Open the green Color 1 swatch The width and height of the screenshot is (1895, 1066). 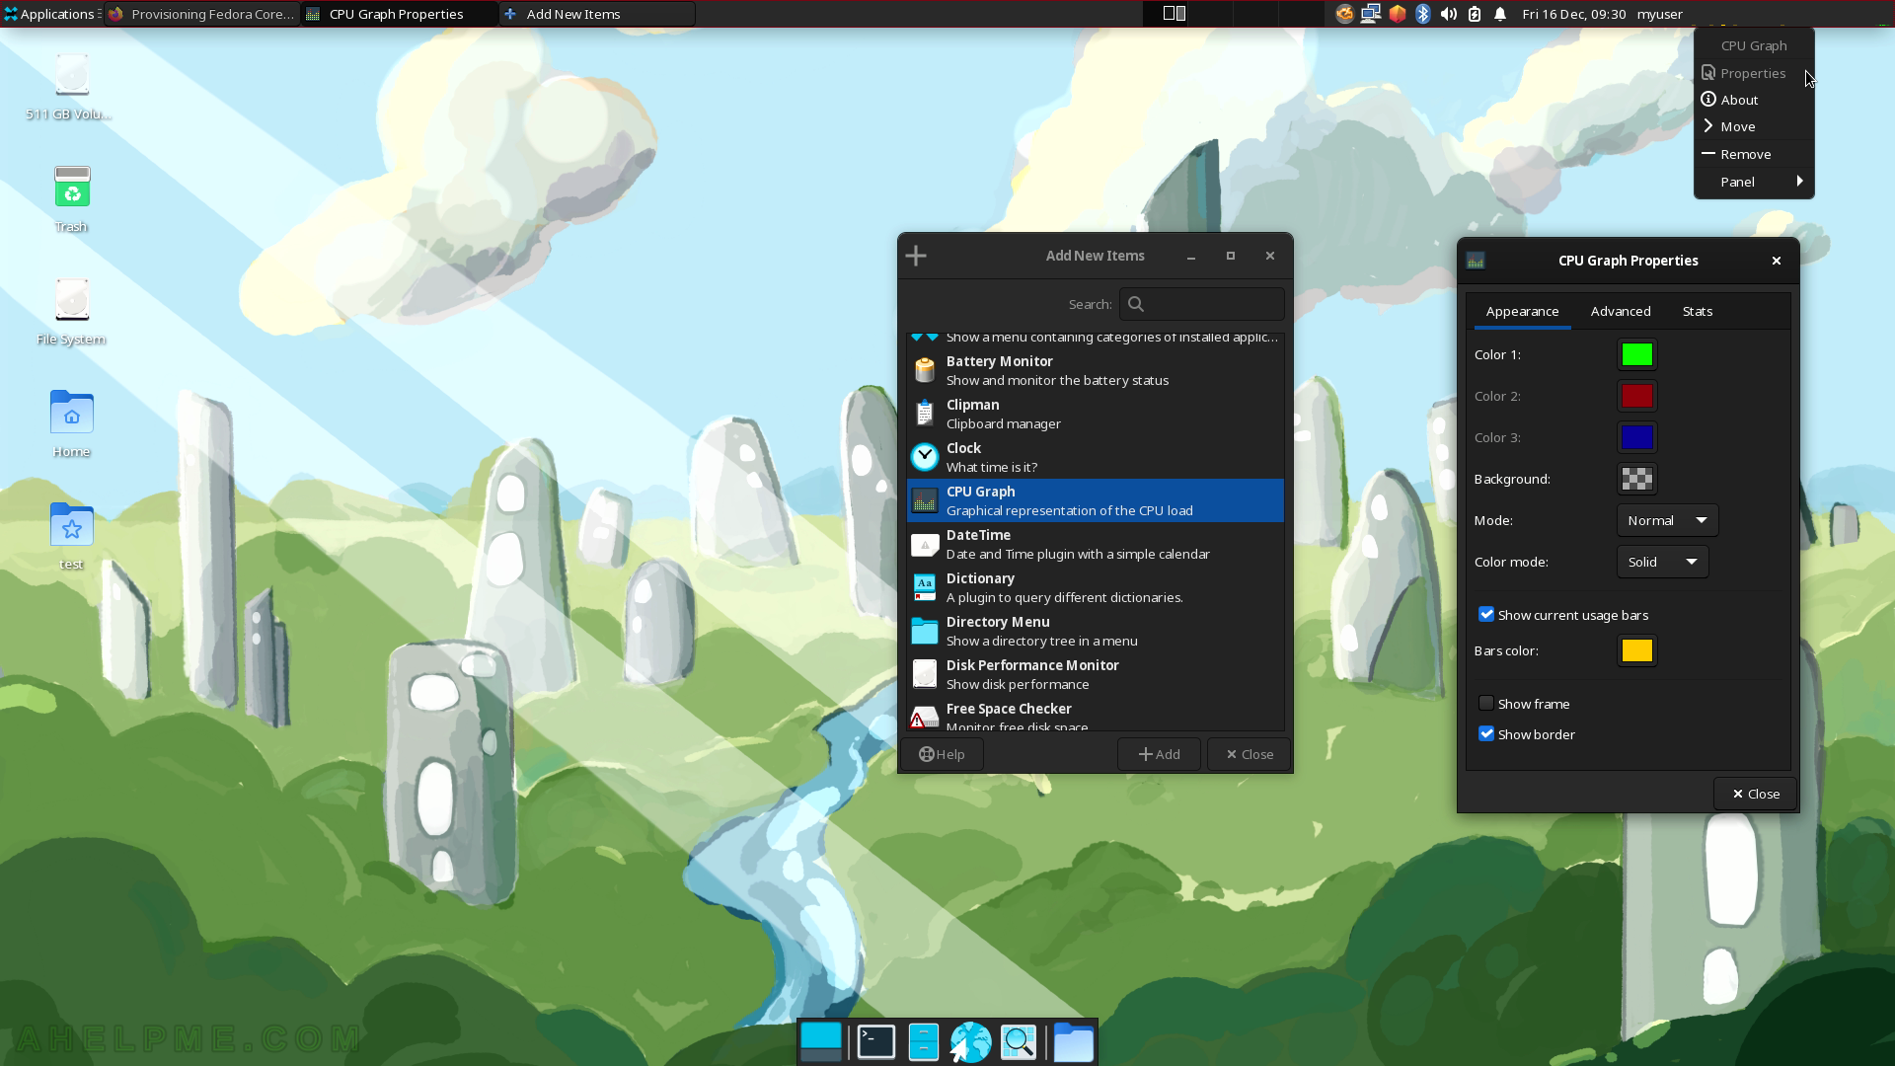pos(1637,354)
